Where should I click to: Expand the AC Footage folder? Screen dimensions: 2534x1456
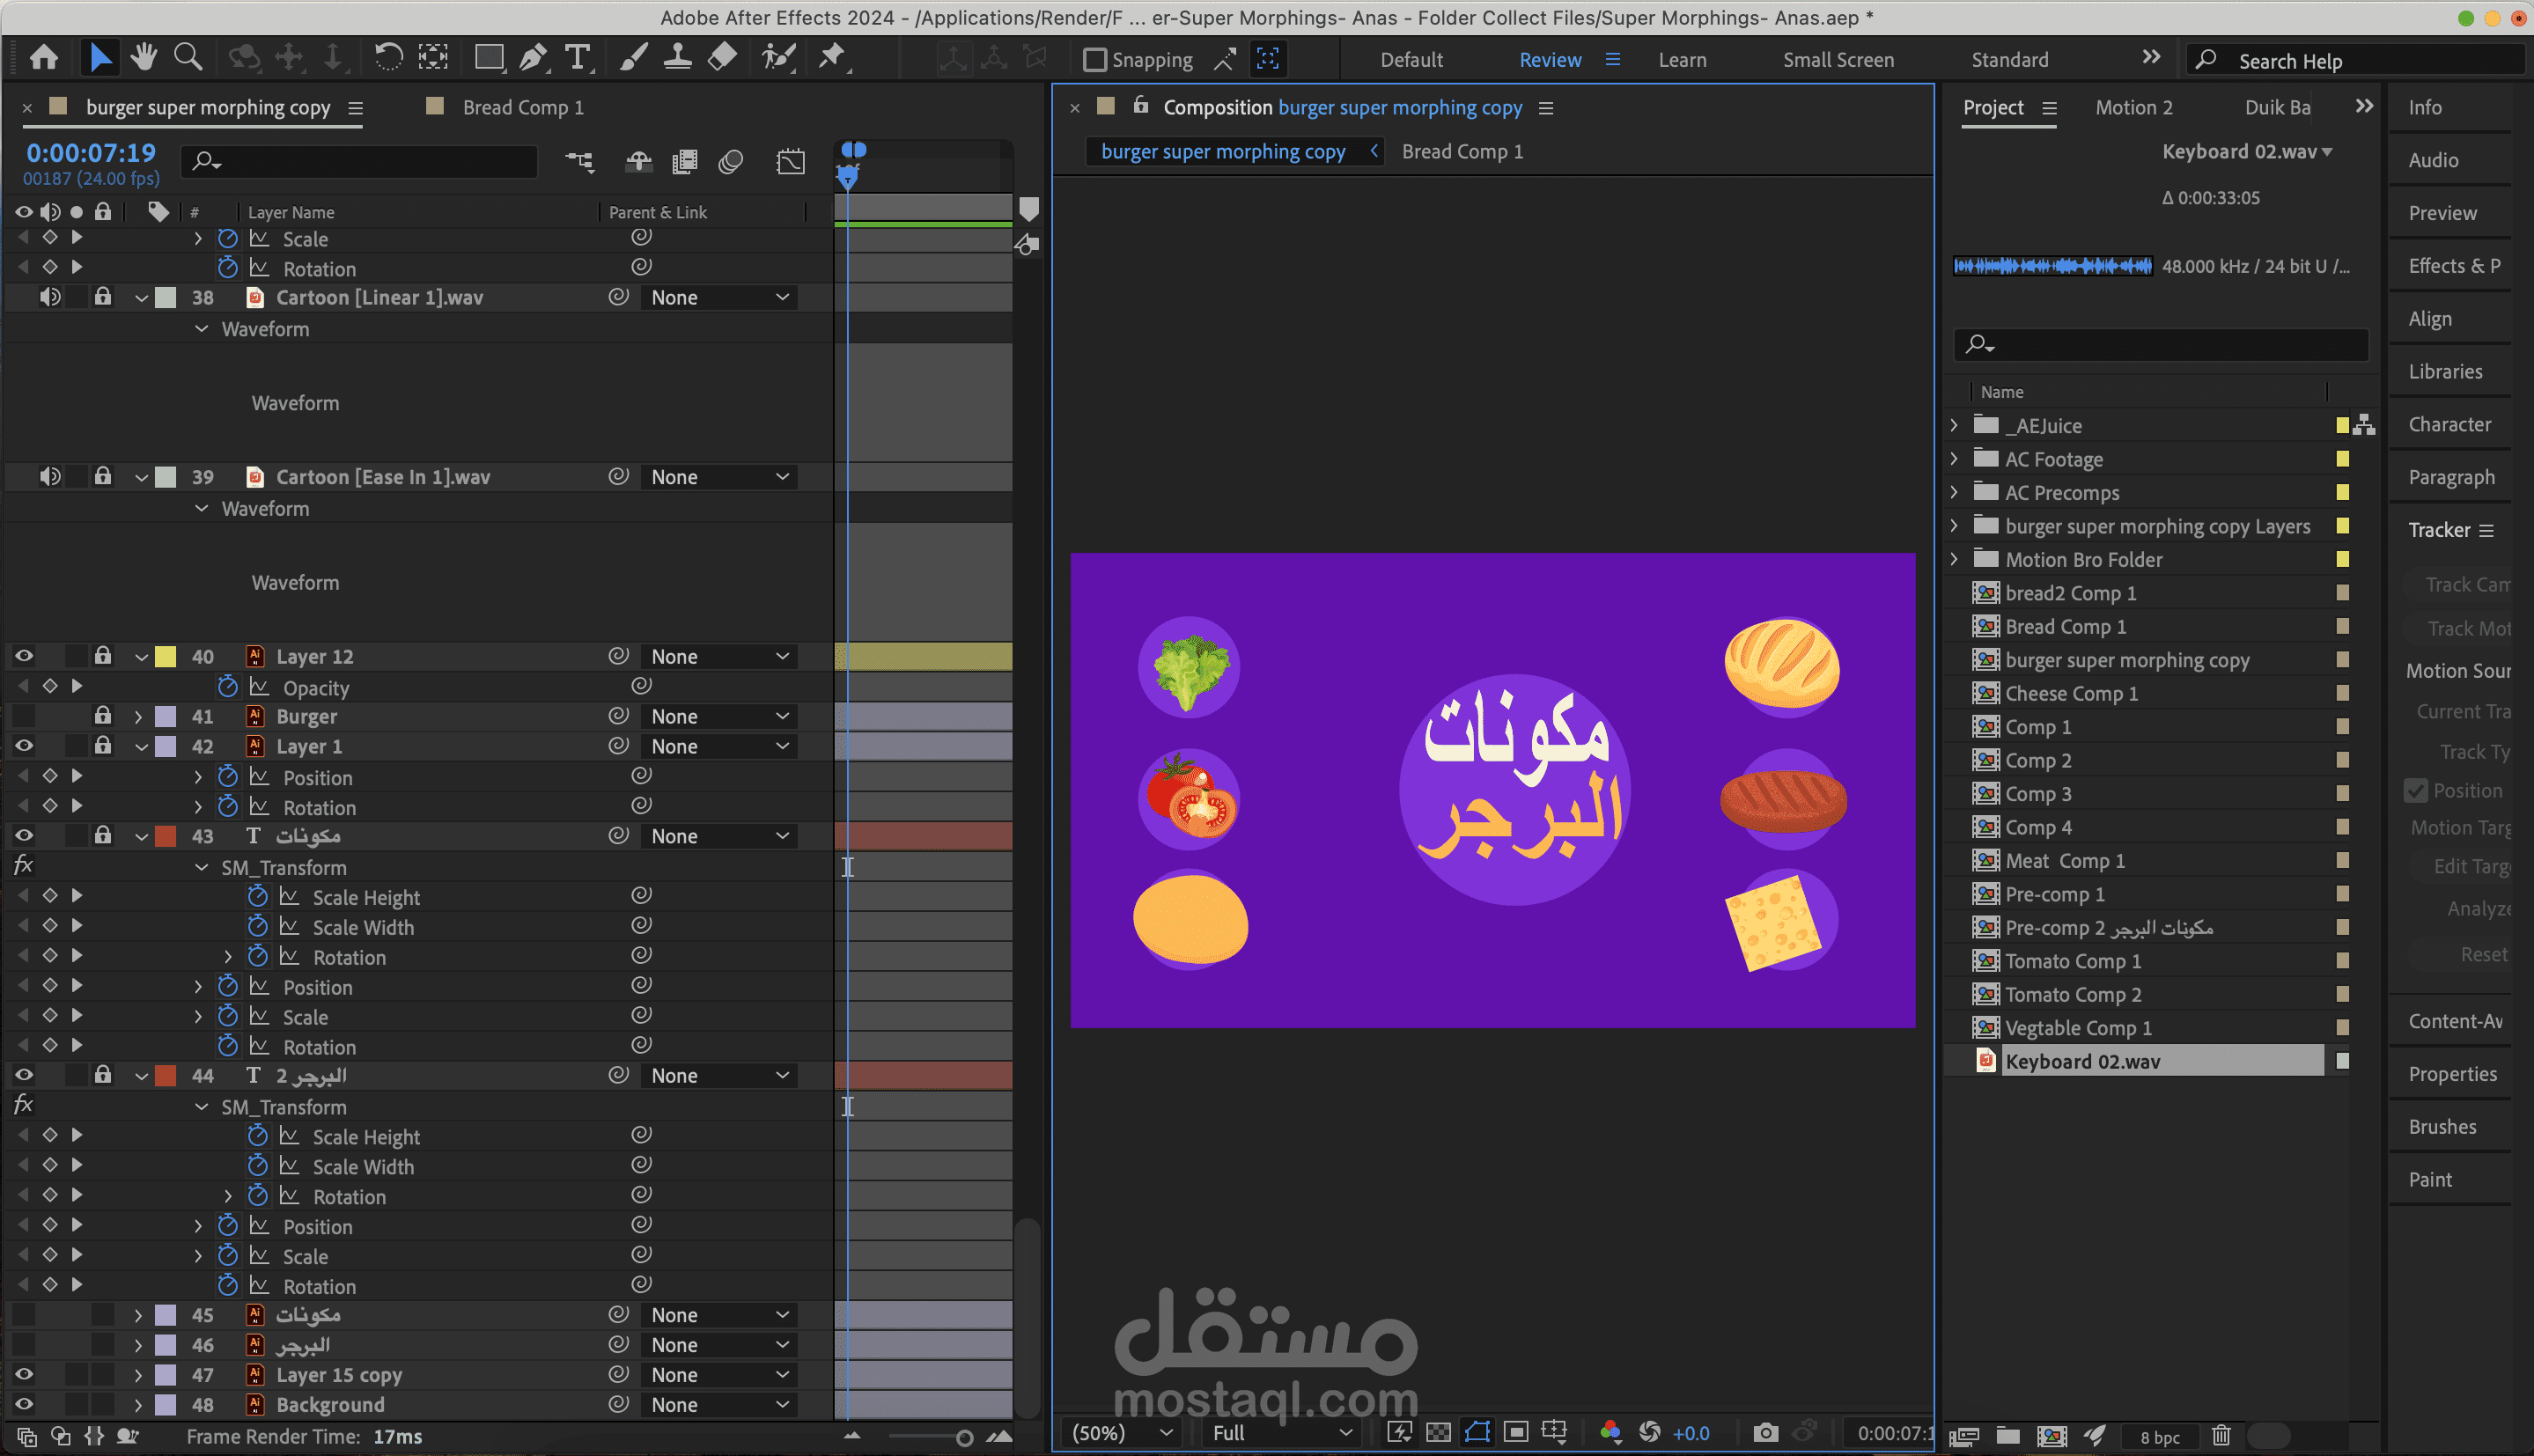point(1954,459)
